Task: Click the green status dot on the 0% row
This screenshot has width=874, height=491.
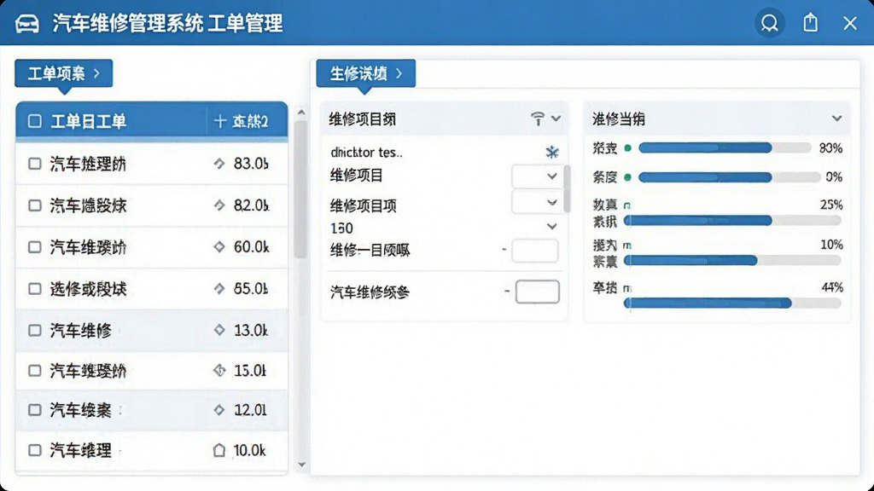Action: (x=627, y=177)
